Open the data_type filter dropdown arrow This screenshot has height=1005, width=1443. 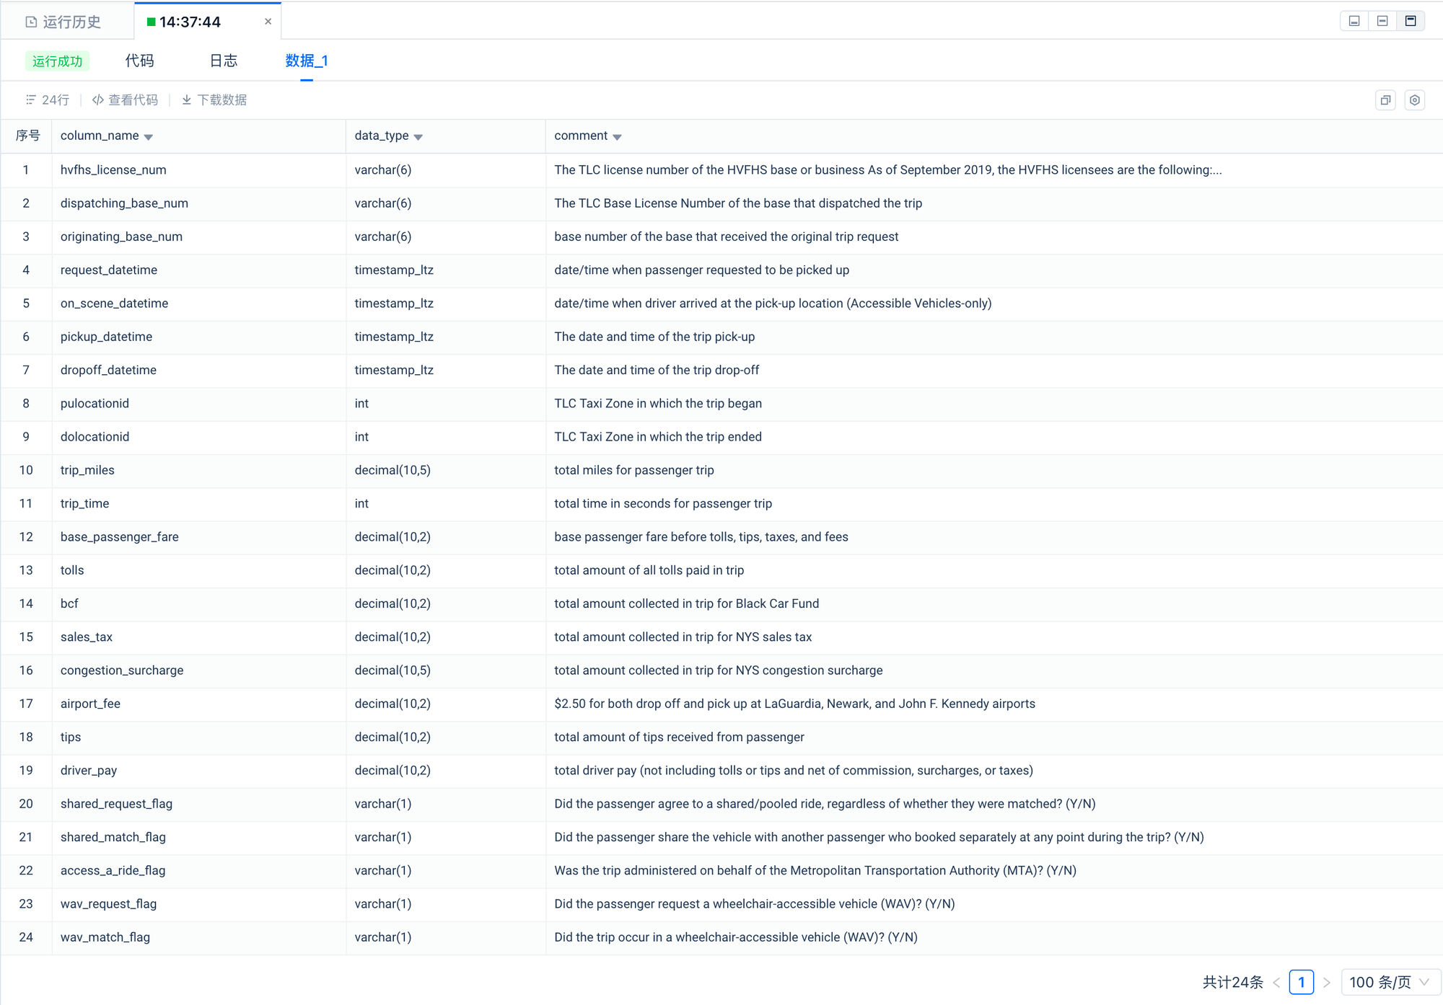(418, 137)
